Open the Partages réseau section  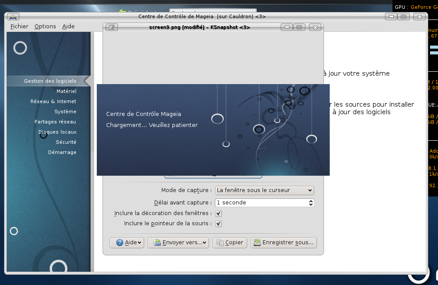pyautogui.click(x=55, y=122)
